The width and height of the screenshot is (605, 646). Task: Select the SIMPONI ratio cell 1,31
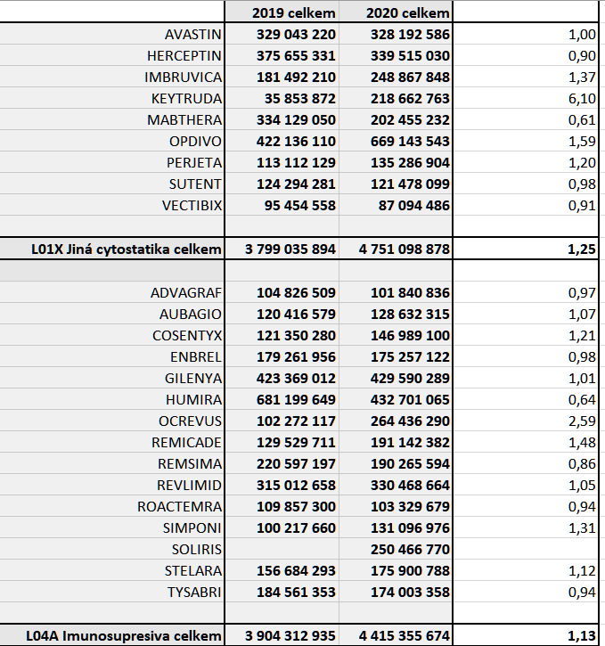coord(526,528)
